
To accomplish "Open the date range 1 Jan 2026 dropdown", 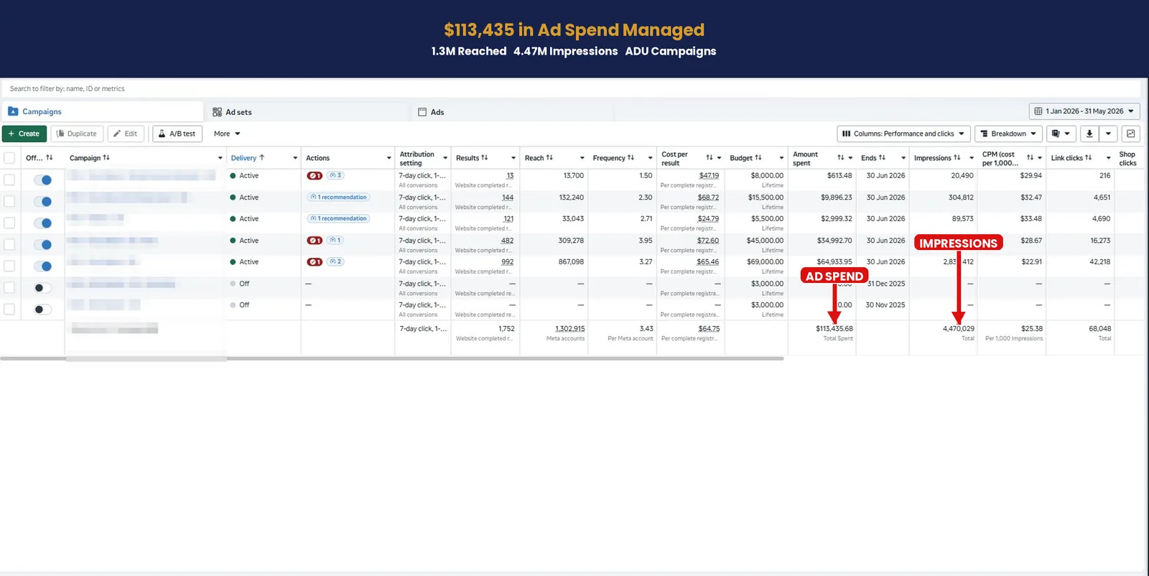I will tap(1084, 111).
